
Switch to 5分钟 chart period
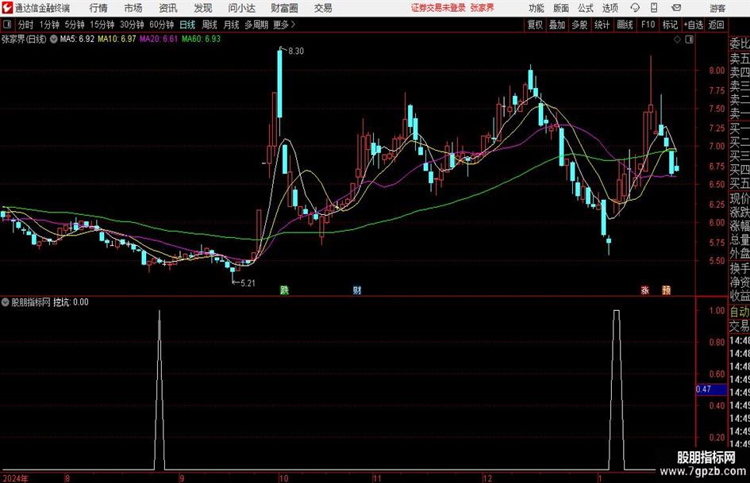click(x=75, y=25)
